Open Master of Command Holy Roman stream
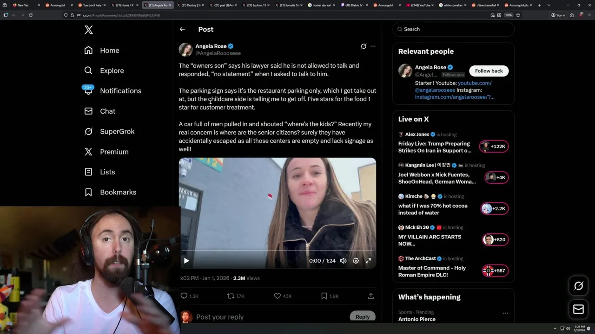 click(x=432, y=271)
